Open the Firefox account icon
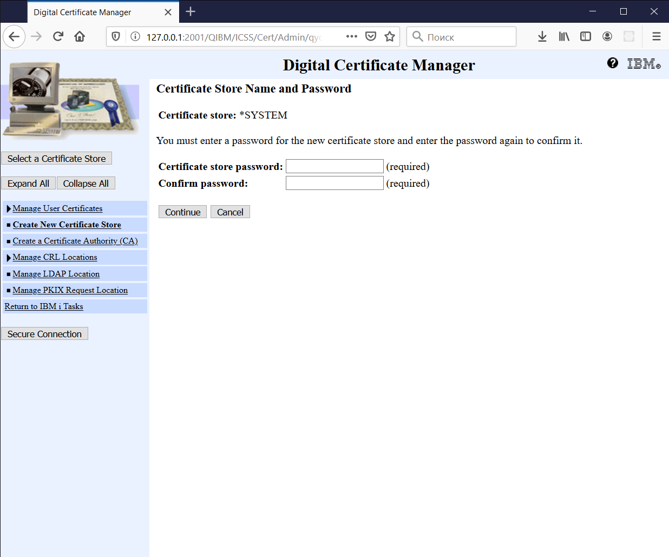This screenshot has height=557, width=669. (x=607, y=37)
